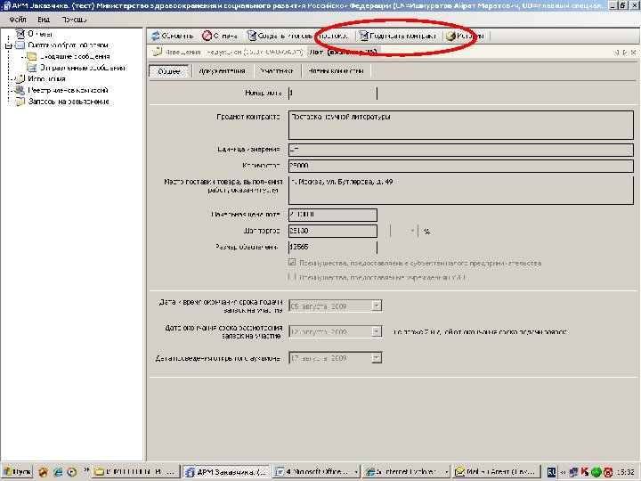Switch to the Члены комиссии tab
Viewport: 641px width, 481px height.
pos(336,71)
